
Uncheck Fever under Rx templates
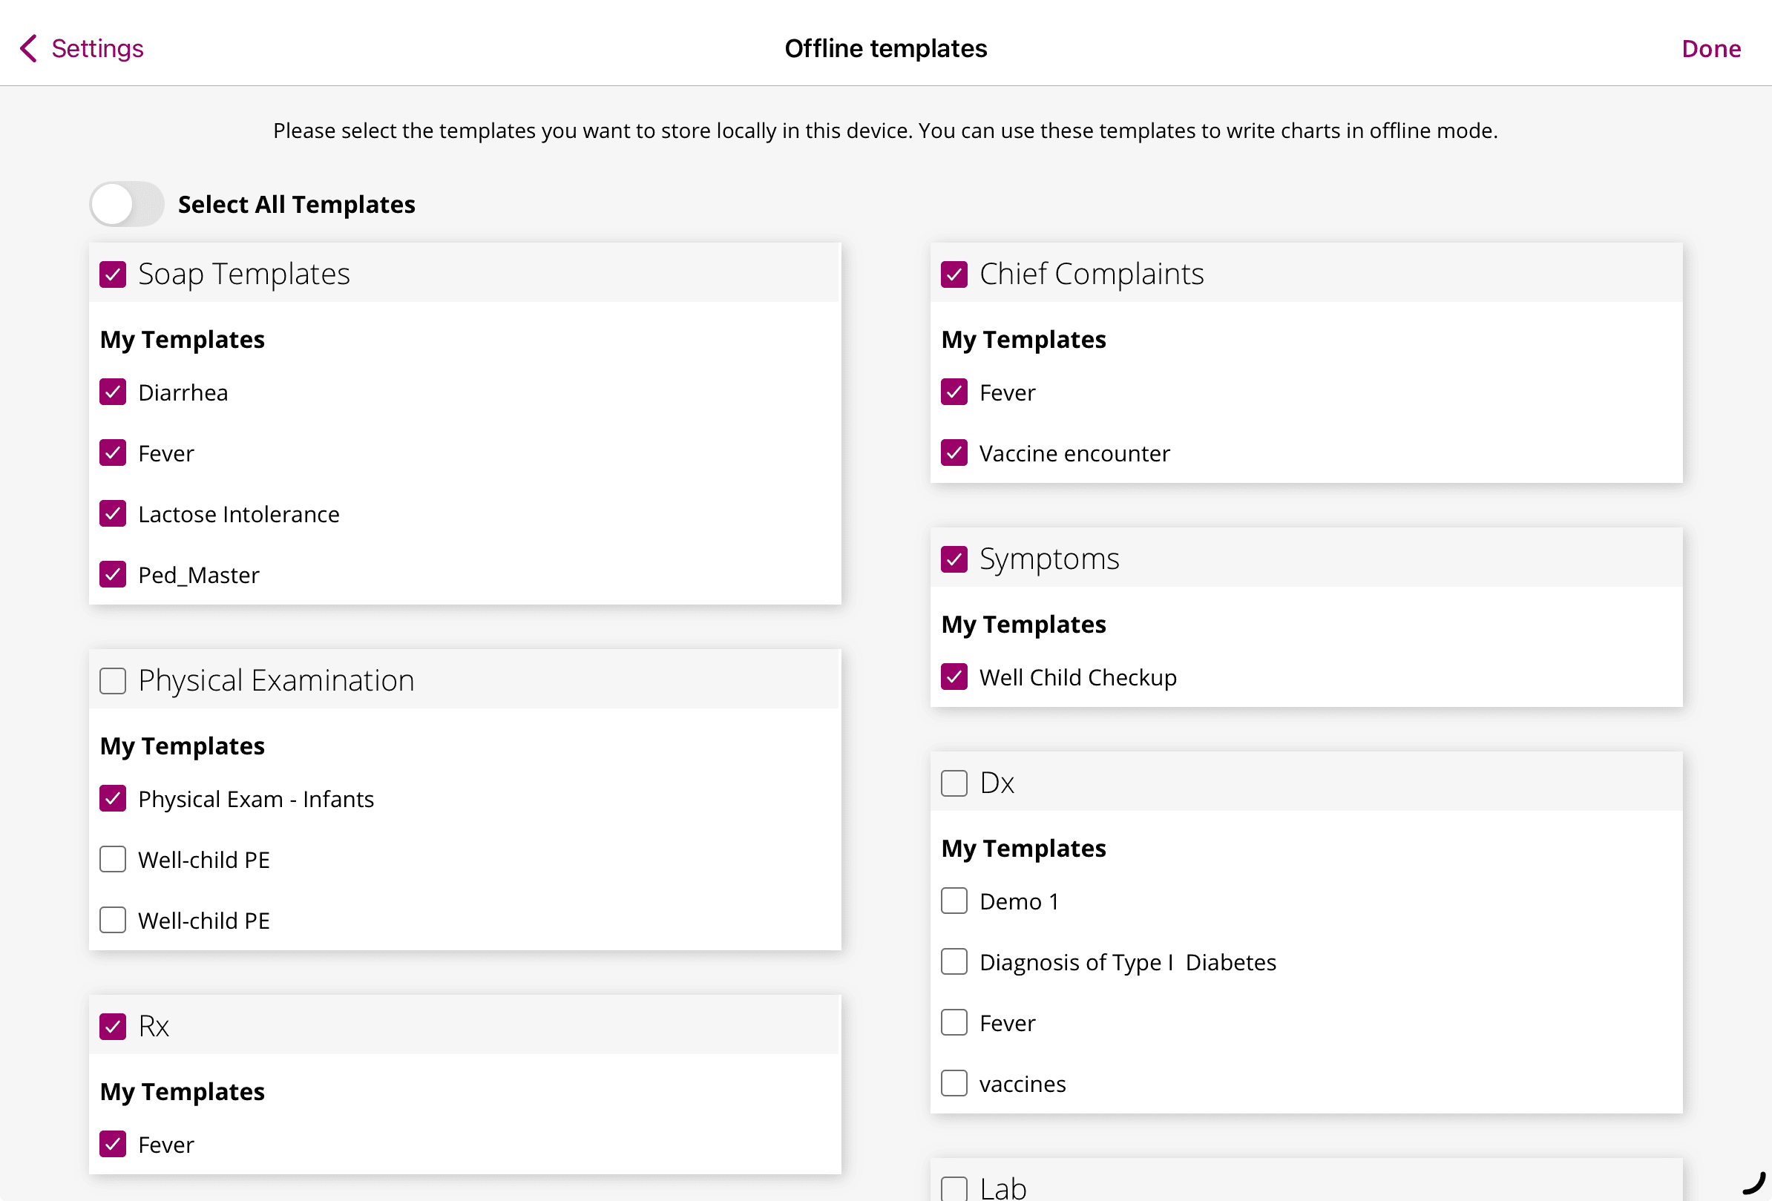[113, 1144]
